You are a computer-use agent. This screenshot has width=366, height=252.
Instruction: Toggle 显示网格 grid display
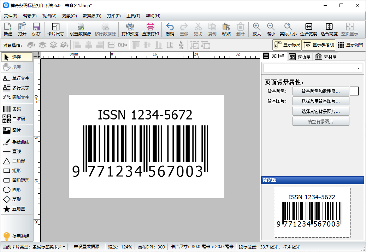(x=350, y=45)
